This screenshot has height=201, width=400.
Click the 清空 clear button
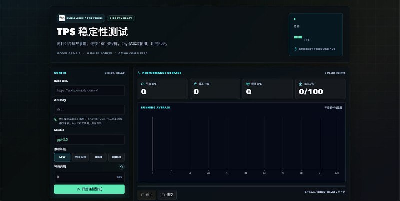(167, 195)
